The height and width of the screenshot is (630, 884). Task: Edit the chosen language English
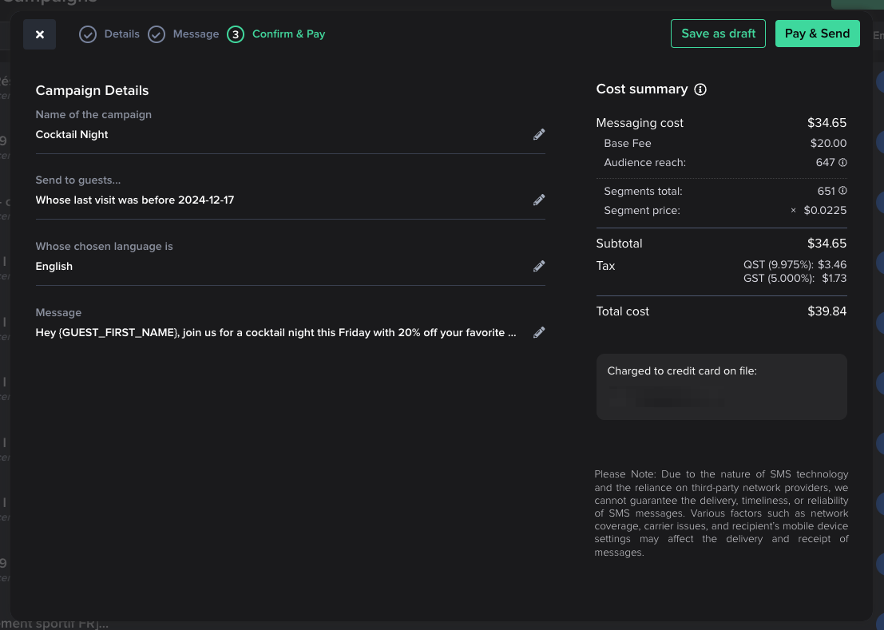[539, 267]
